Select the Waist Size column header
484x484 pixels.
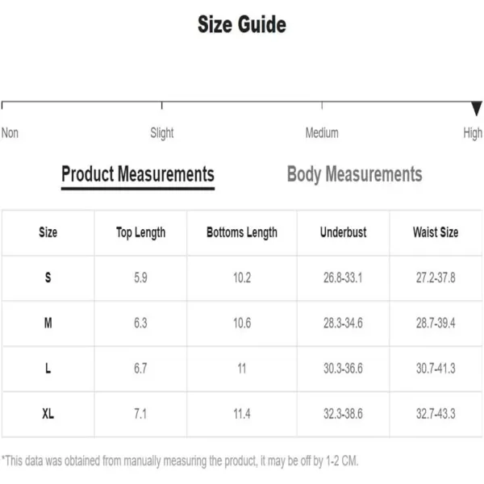tap(436, 232)
